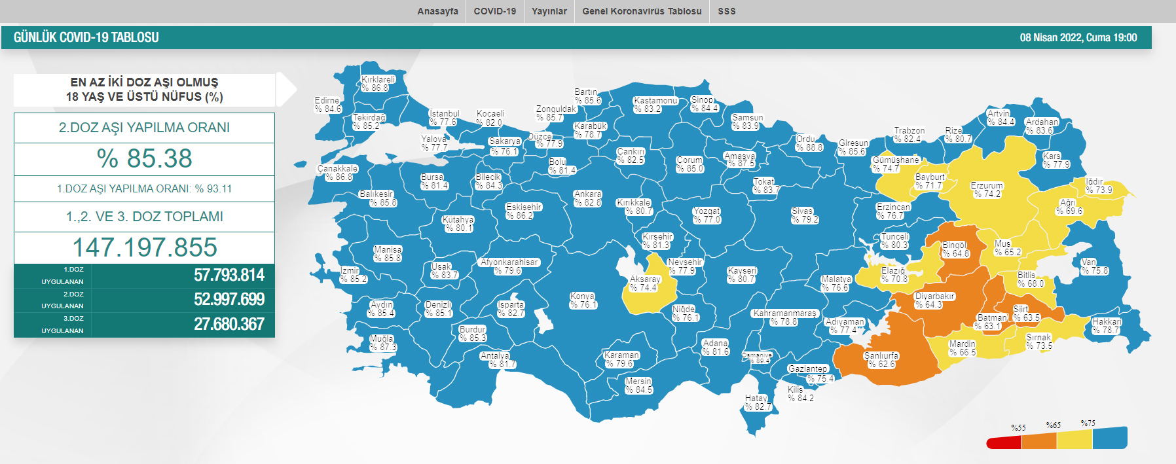1176x464 pixels.
Task: Click the 3.Doz Uygulanan count row
Action: point(144,325)
